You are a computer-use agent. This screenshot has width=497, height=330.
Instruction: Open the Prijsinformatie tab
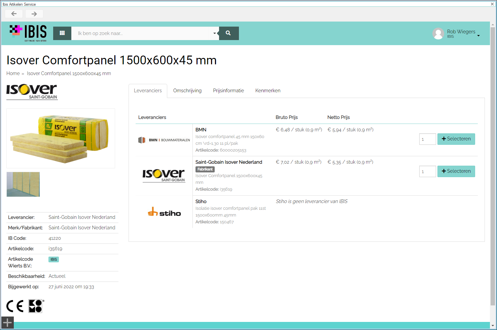click(228, 91)
